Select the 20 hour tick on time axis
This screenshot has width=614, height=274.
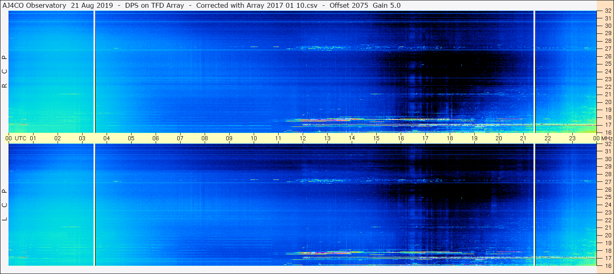[x=499, y=138]
